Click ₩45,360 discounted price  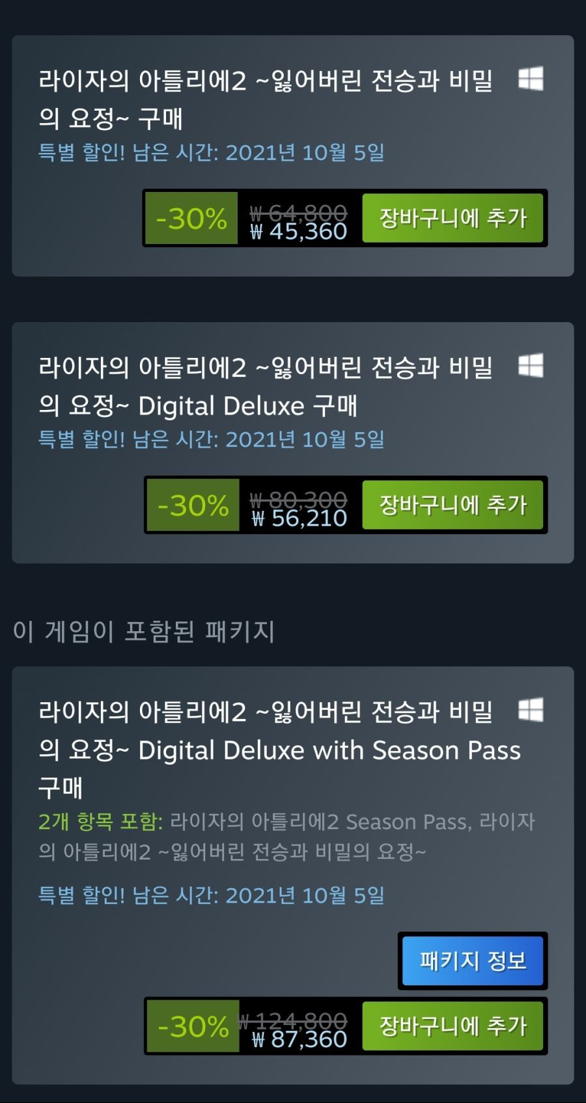click(x=299, y=232)
